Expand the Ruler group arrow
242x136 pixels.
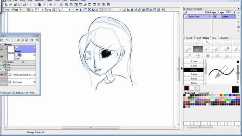pyautogui.click(x=1, y=65)
